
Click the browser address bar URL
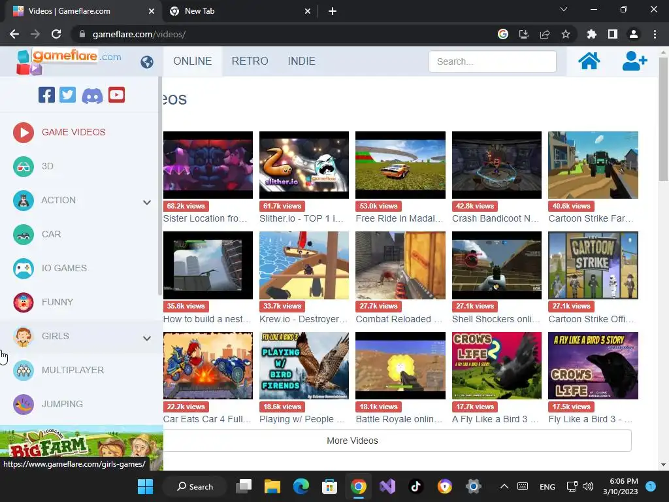tap(139, 34)
